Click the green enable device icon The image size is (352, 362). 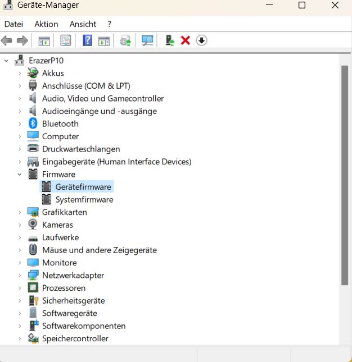(x=170, y=40)
